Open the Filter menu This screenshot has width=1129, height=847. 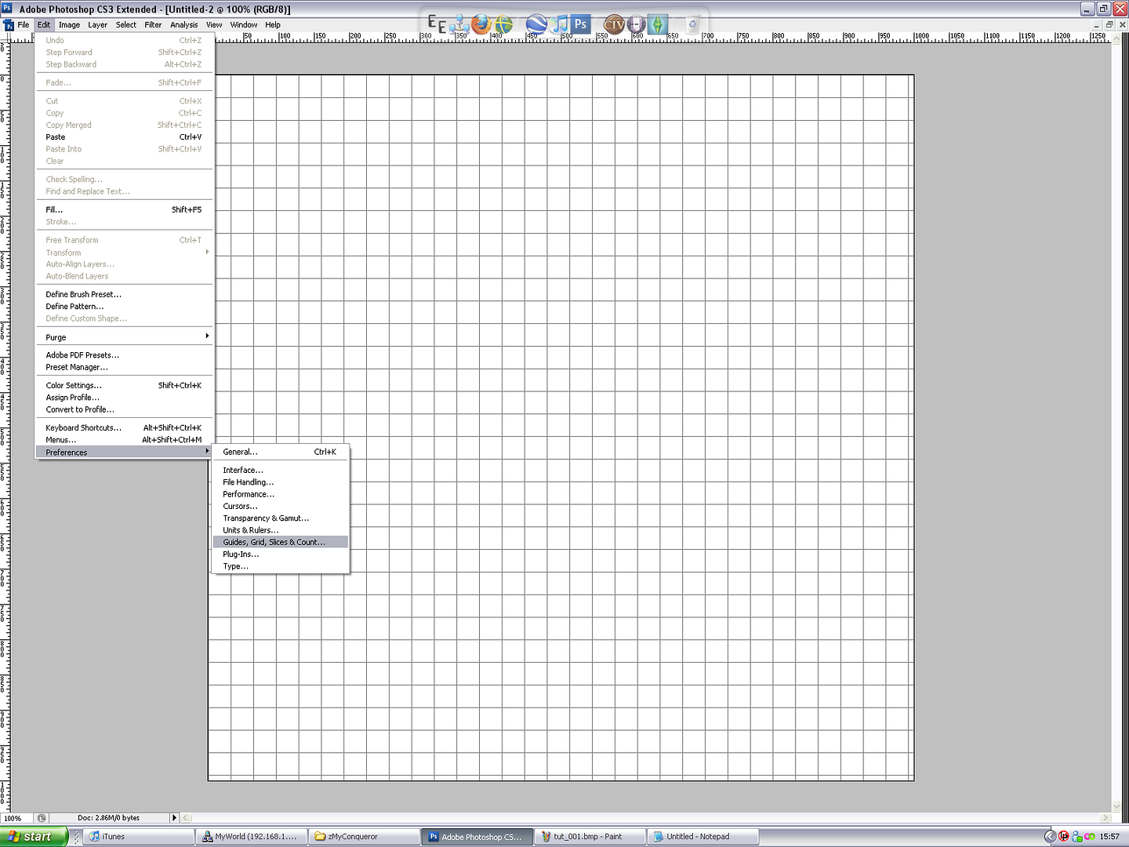(153, 25)
